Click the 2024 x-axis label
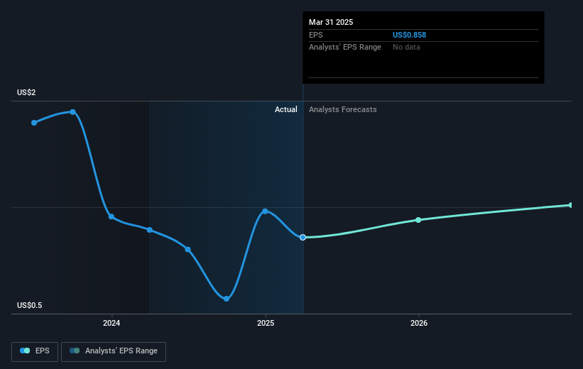 [x=111, y=323]
